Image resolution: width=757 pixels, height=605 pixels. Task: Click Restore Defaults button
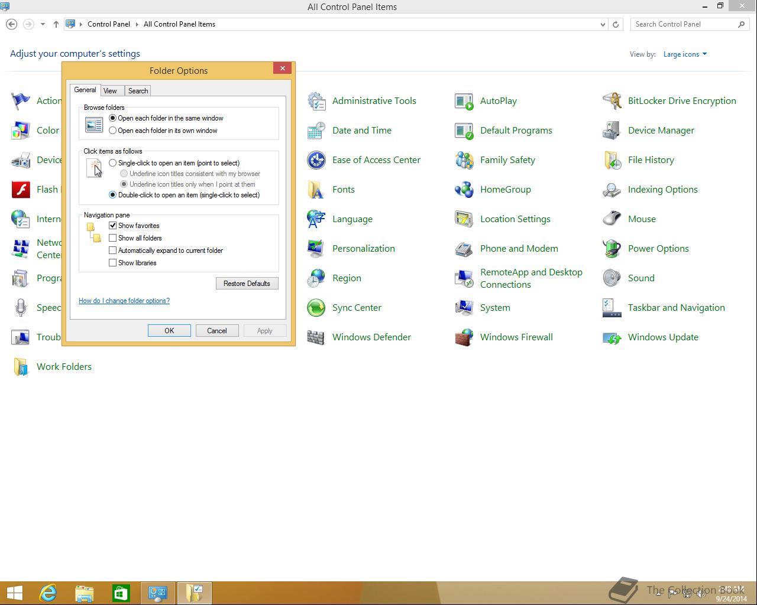tap(247, 284)
